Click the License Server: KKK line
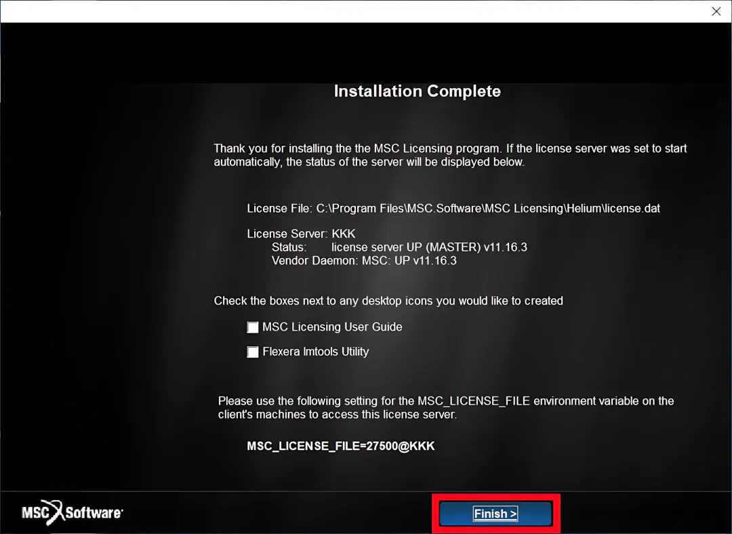Viewport: 732px width, 534px height. tap(301, 234)
